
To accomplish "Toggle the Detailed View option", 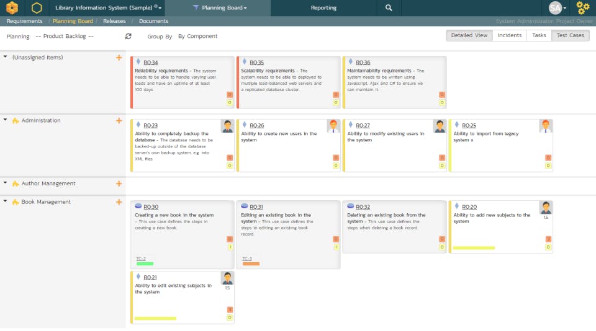I will point(469,35).
